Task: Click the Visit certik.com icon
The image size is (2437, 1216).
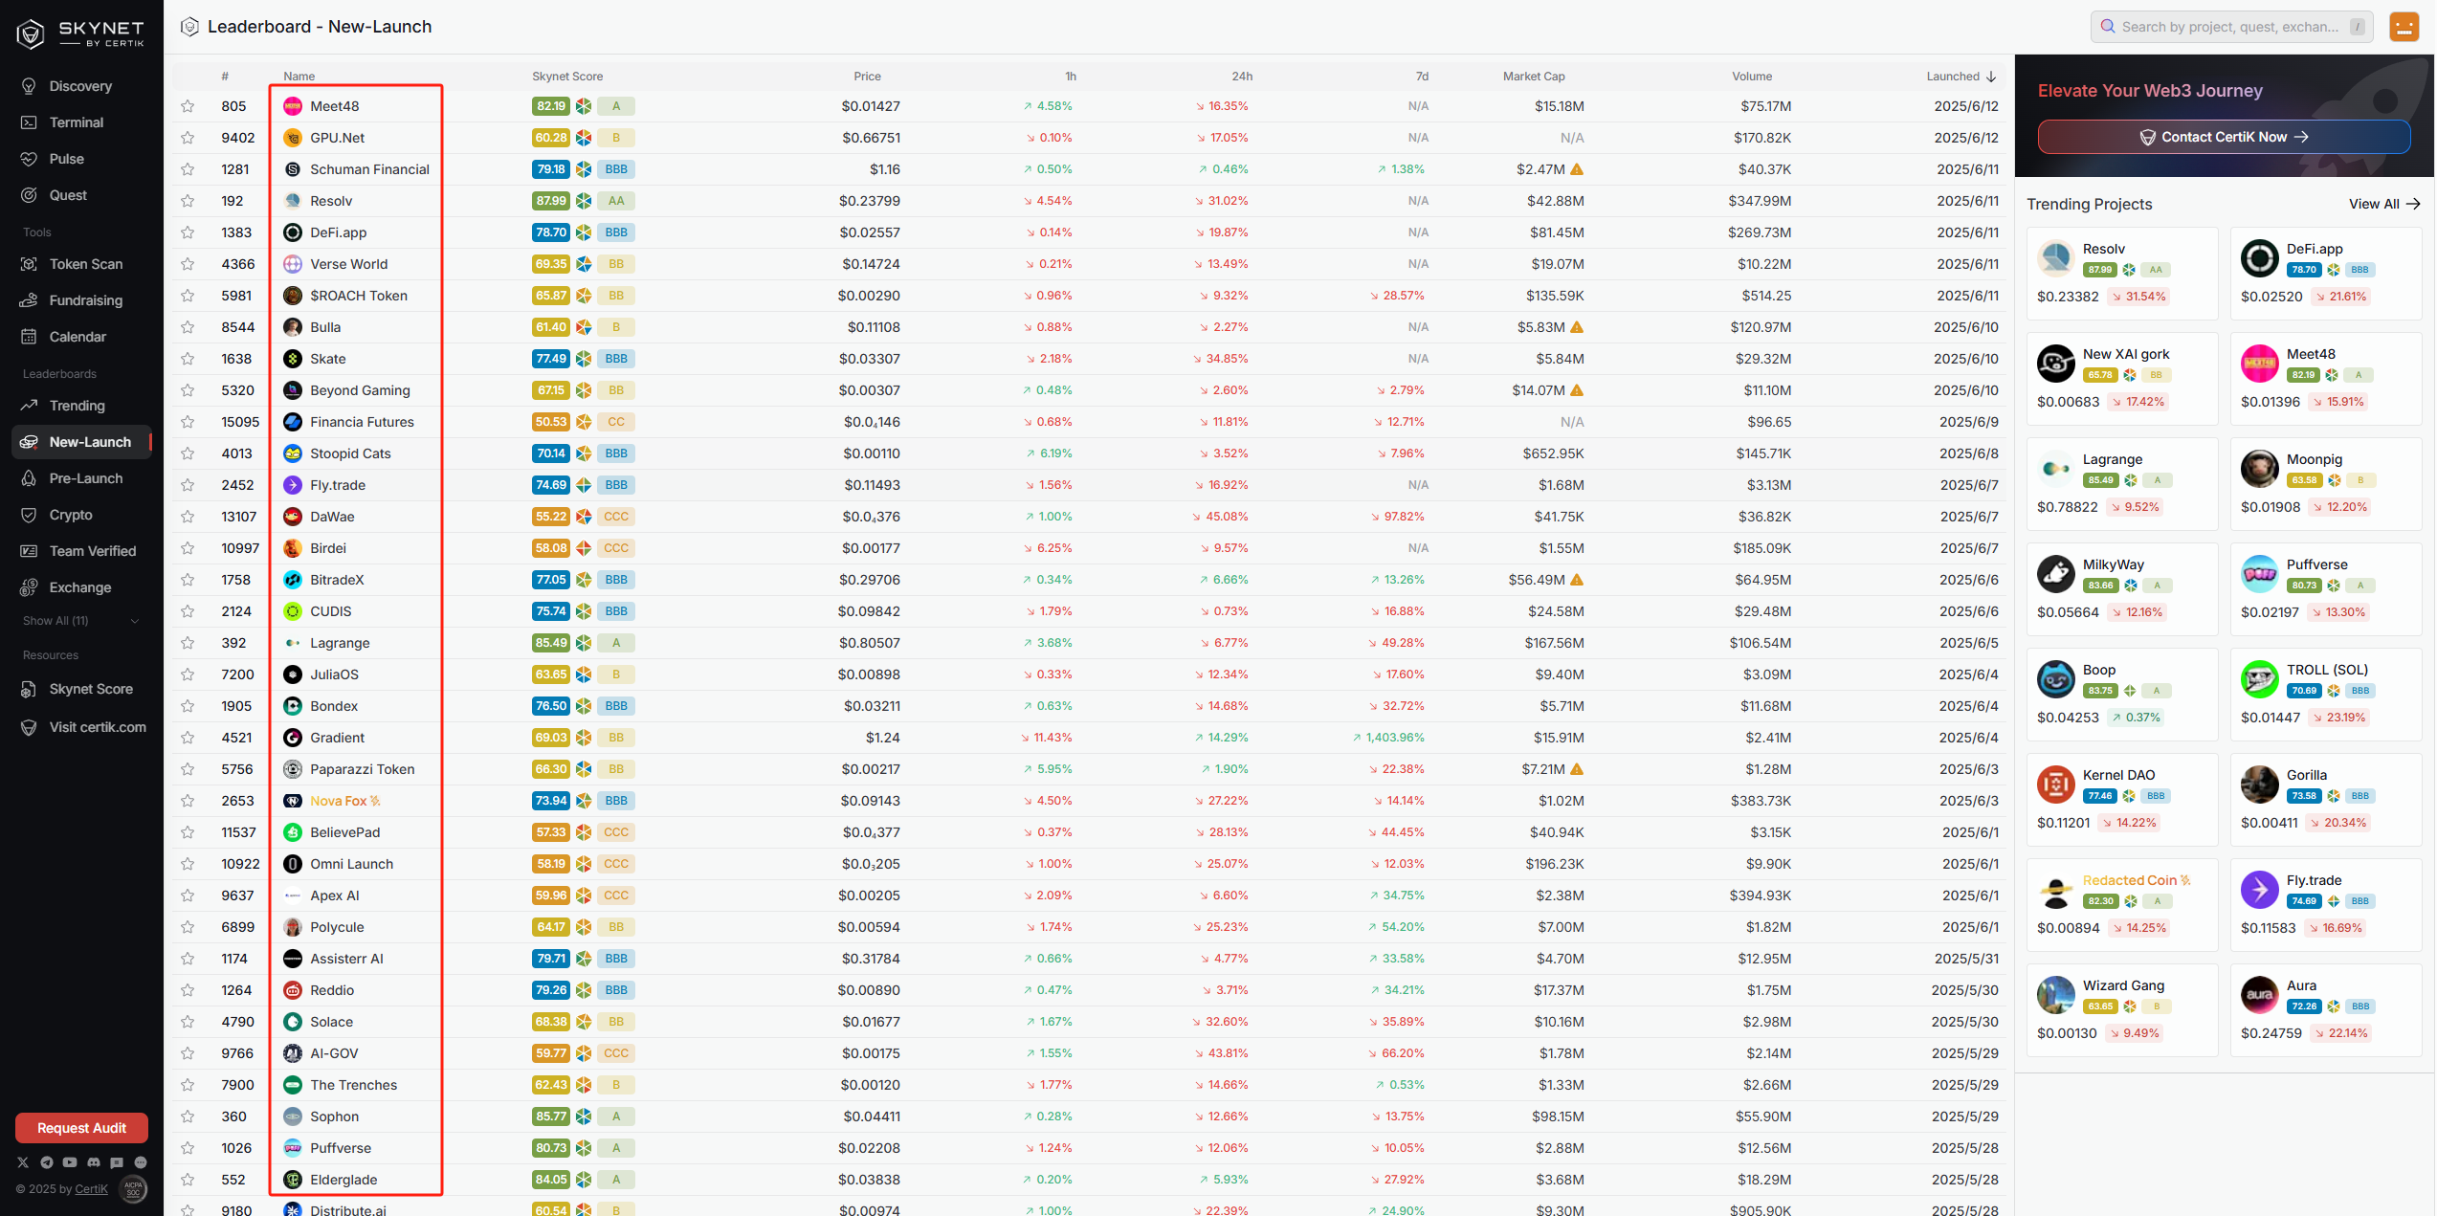Action: (x=29, y=727)
